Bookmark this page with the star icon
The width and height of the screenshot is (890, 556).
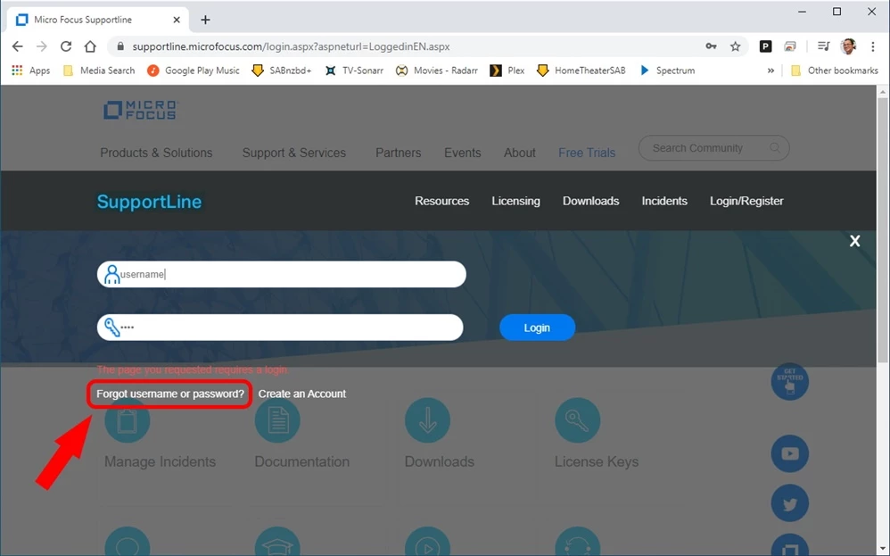tap(735, 46)
